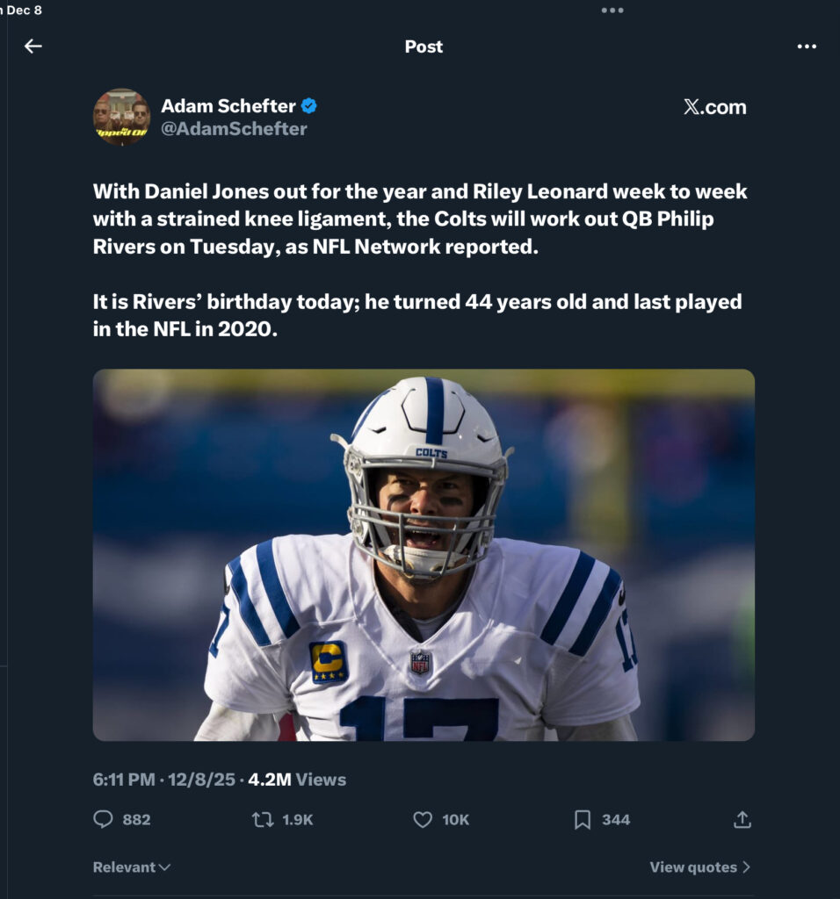Open Adam Schefter's profile avatar

[122, 117]
